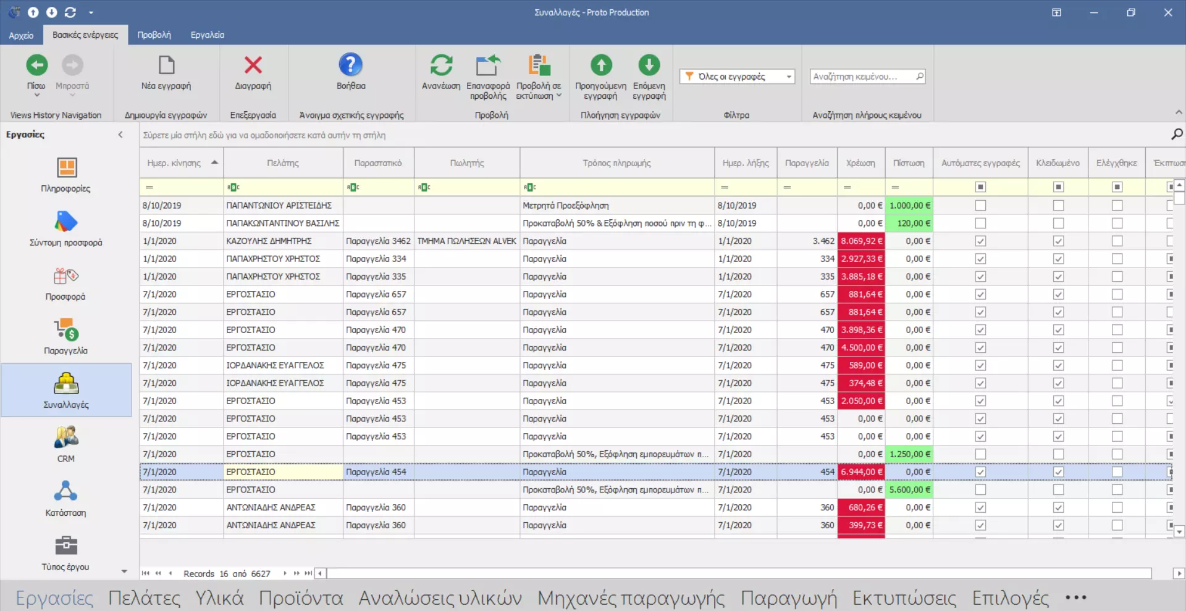Click the Ανανέωση refresh icon
Viewport: 1186px width, 611px height.
coord(441,65)
